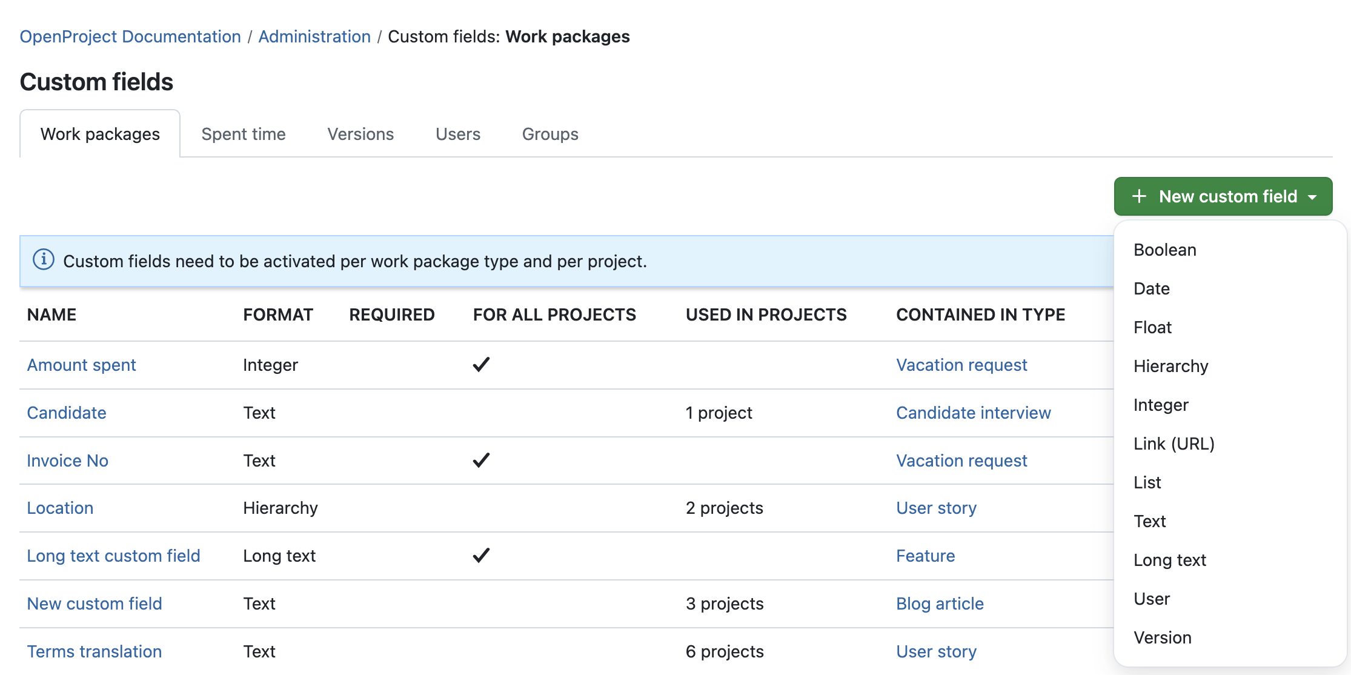Select Boolean from the custom field type menu

(x=1164, y=249)
